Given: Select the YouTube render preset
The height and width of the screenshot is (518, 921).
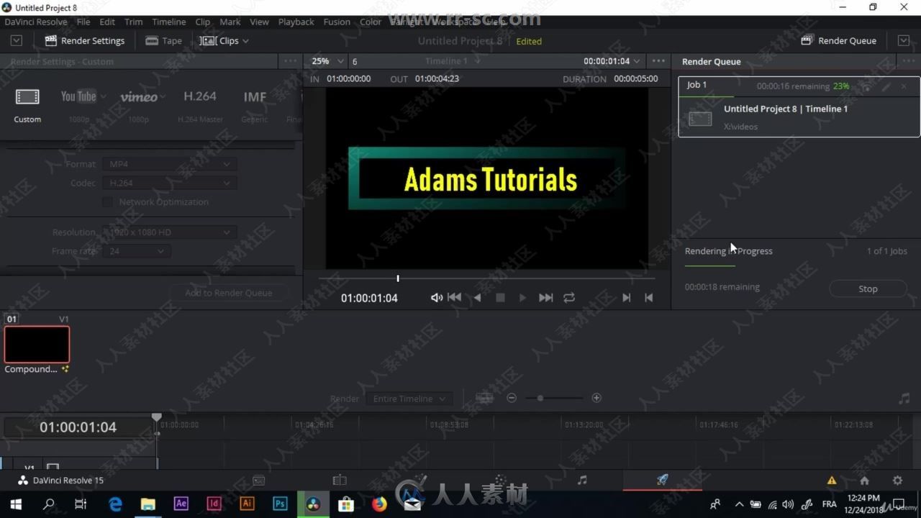Looking at the screenshot, I should pyautogui.click(x=78, y=105).
